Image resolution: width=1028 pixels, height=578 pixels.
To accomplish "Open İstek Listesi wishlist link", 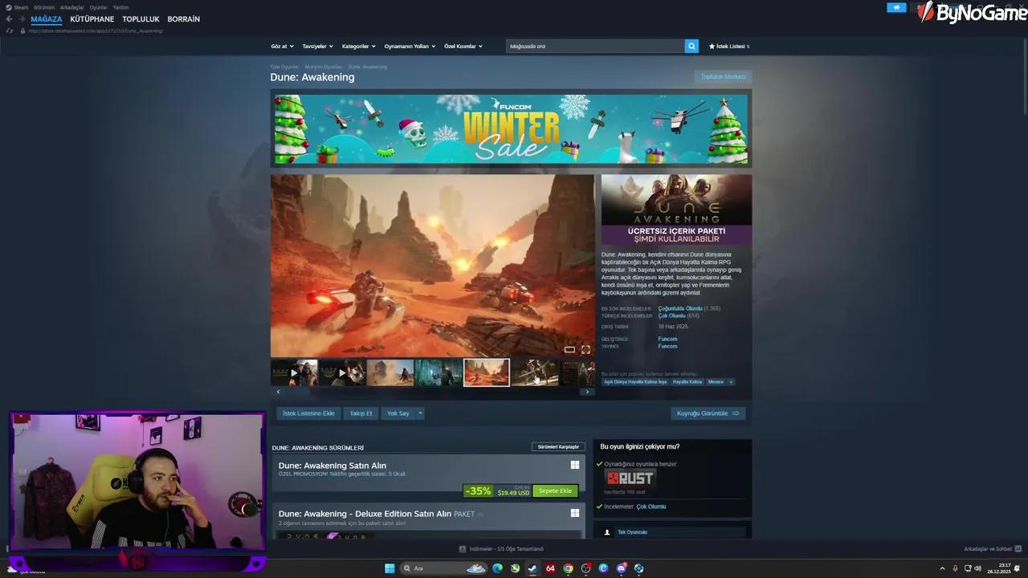I will pos(729,46).
